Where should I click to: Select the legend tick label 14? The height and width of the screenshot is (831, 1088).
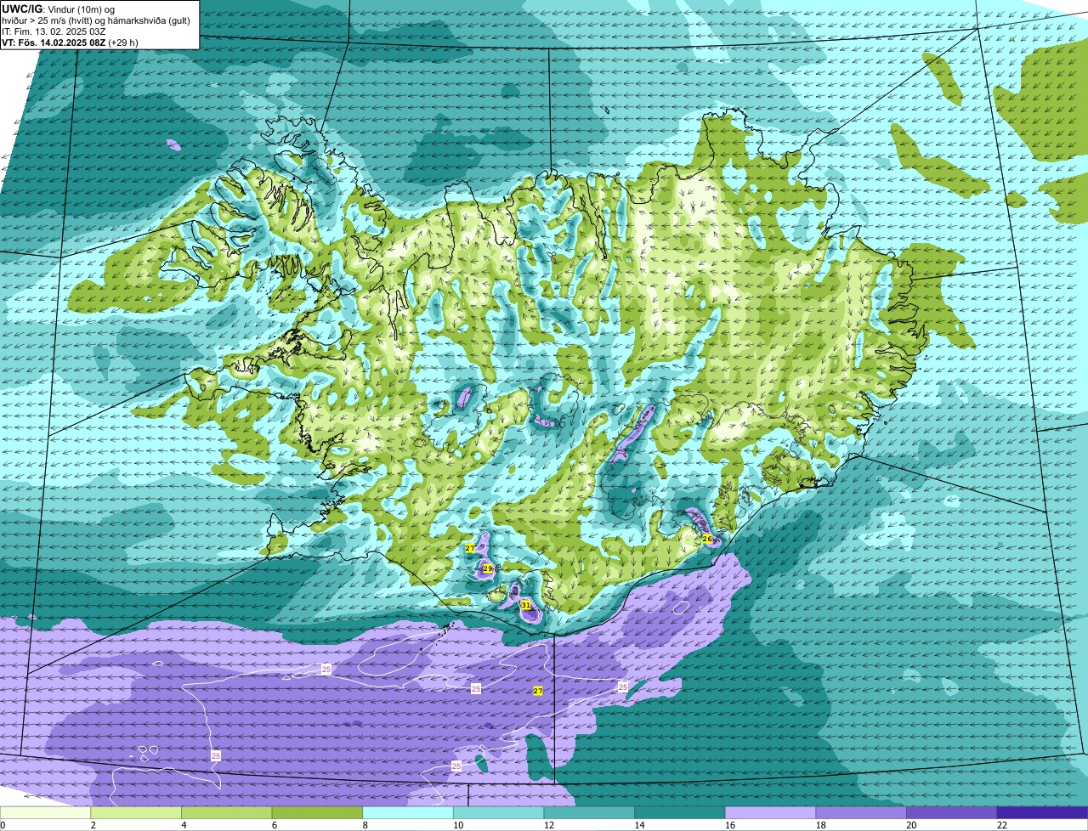coord(639,825)
